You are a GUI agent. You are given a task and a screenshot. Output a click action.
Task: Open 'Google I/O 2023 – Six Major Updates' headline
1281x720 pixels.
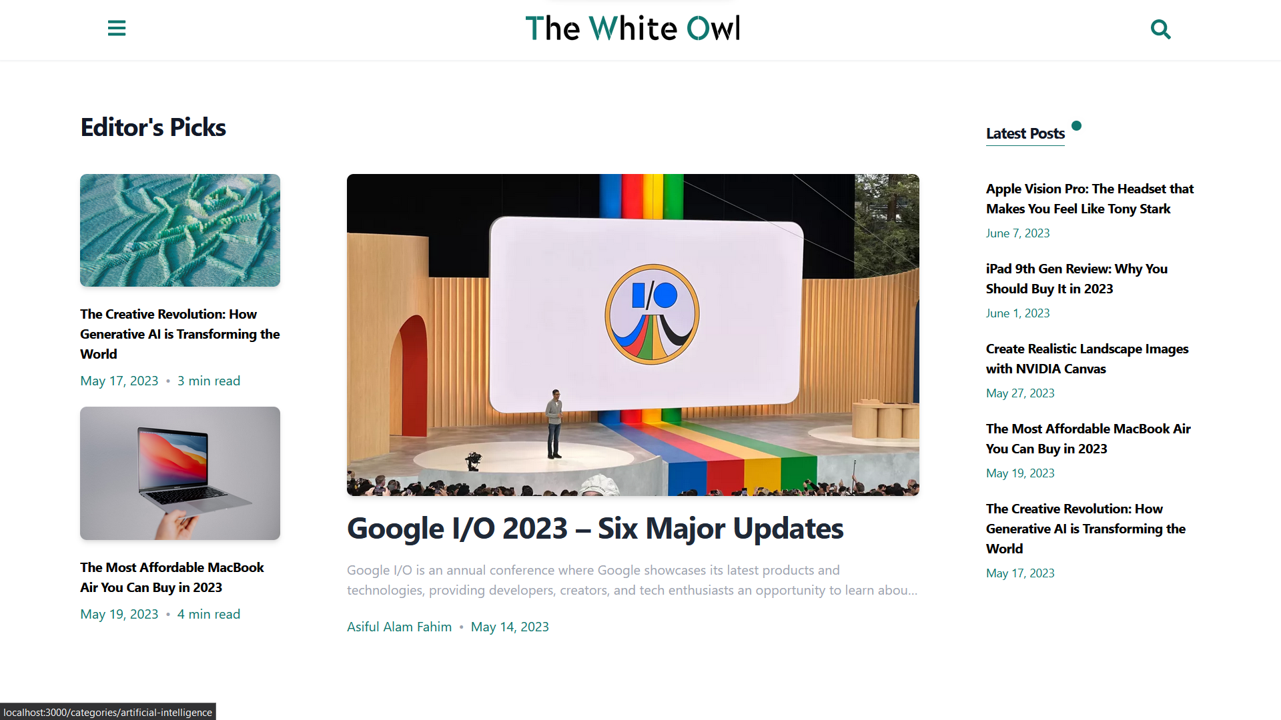pos(595,529)
